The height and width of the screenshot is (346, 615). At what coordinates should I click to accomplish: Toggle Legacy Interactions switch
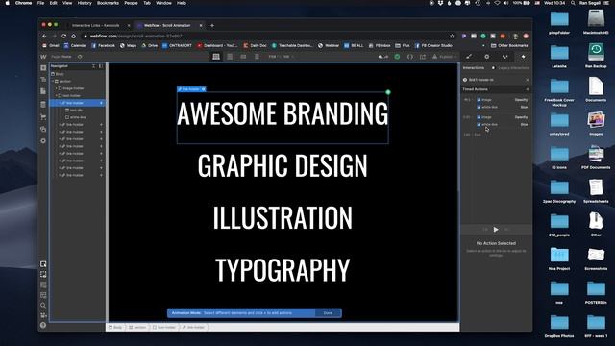[x=493, y=68]
